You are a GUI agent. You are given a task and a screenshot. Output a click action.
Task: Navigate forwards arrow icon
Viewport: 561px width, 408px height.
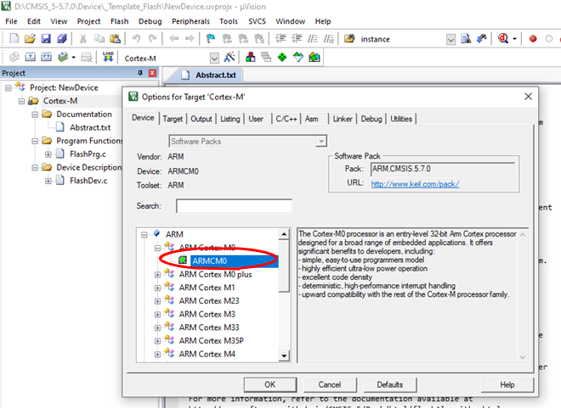(190, 38)
